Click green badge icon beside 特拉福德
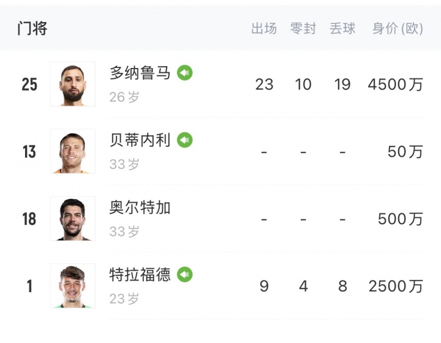Image resolution: width=441 pixels, height=343 pixels. pyautogui.click(x=185, y=274)
